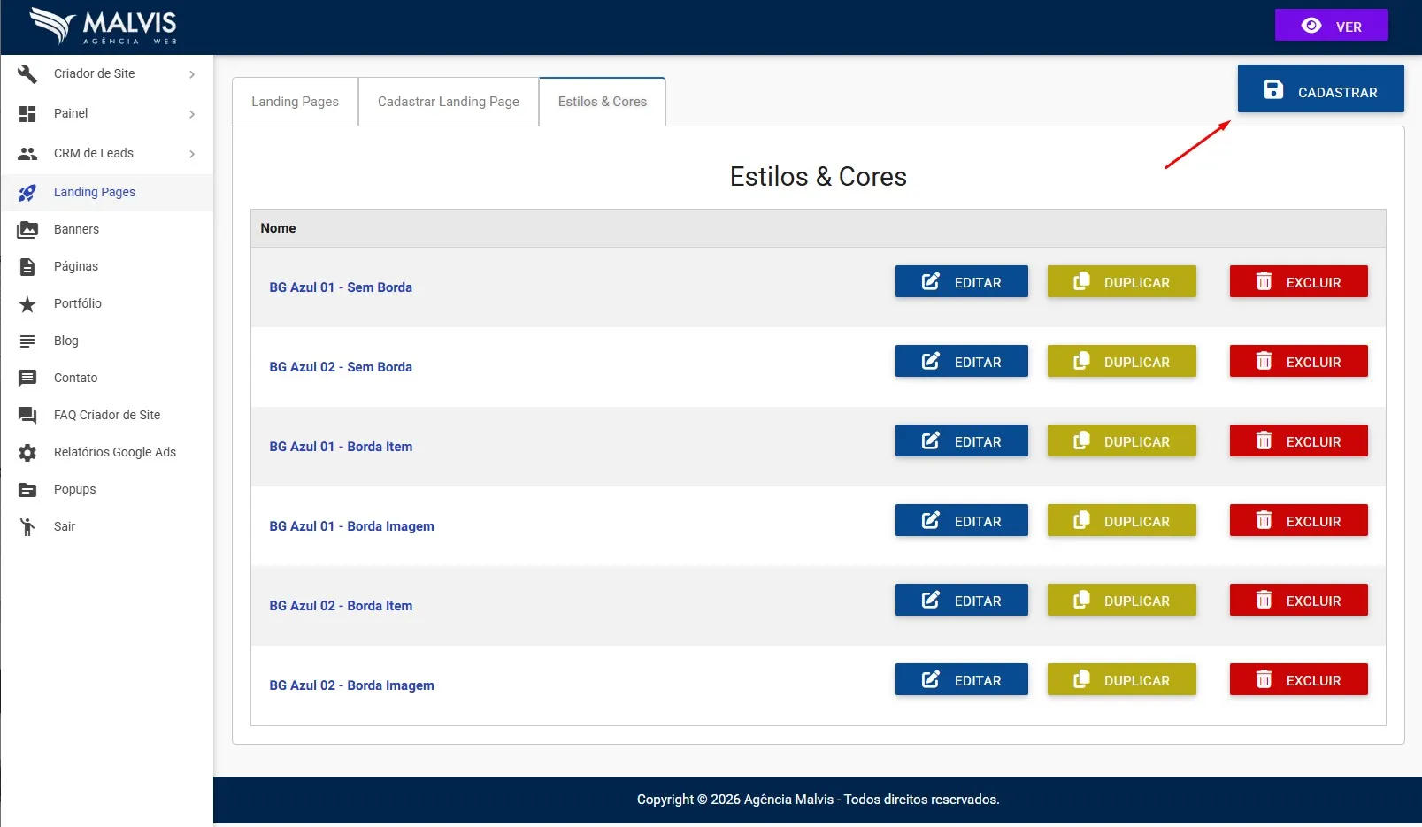1422x827 pixels.
Task: Duplicate the BG Azul 02 - Sem Borda style
Action: coord(1121,362)
